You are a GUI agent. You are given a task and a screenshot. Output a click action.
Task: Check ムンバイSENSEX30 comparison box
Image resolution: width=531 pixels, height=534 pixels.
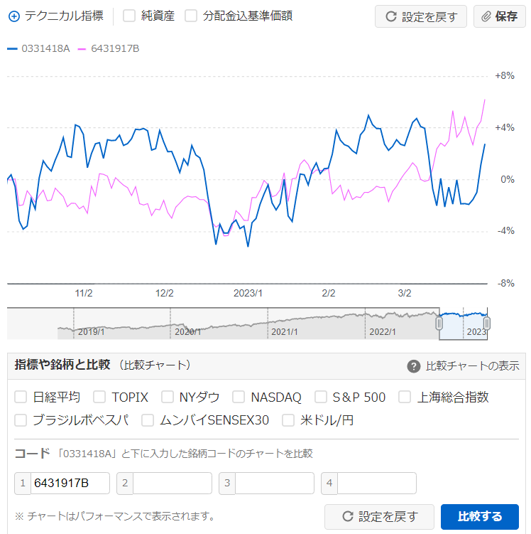coord(148,420)
